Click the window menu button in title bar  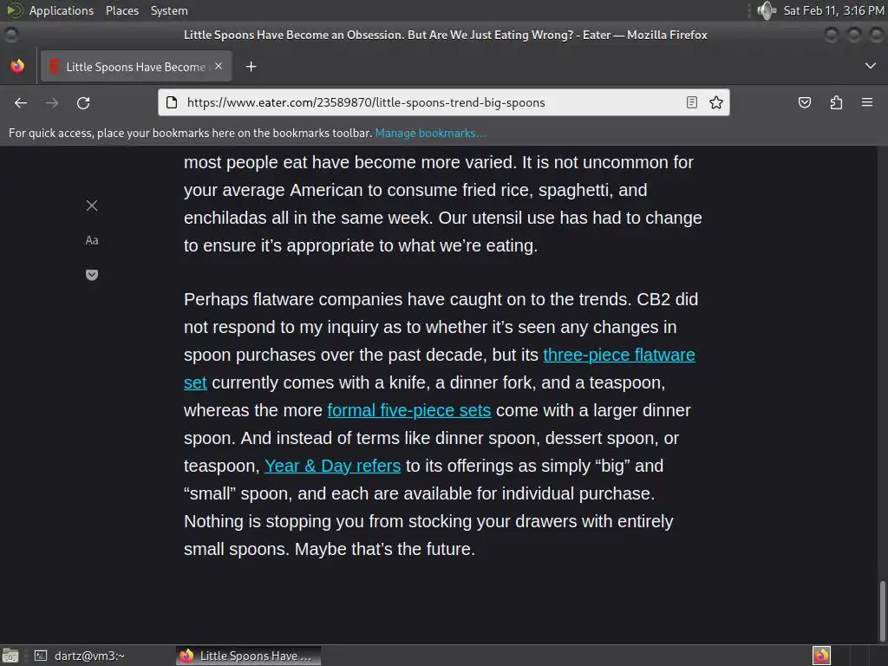pos(10,35)
